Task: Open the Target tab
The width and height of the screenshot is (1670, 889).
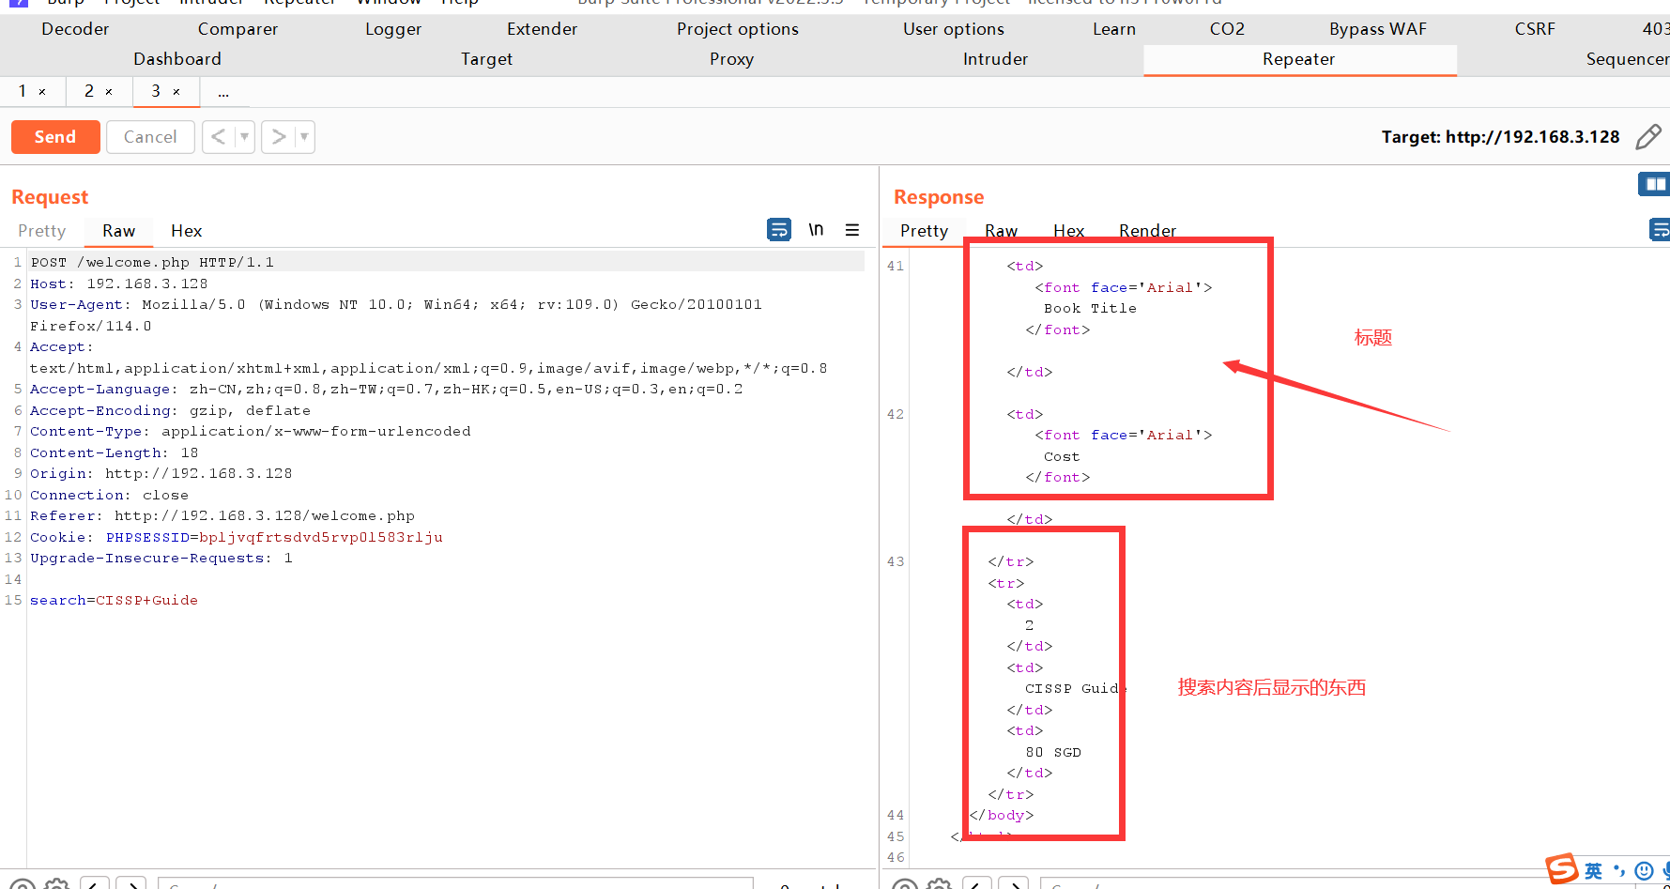Action: [486, 59]
